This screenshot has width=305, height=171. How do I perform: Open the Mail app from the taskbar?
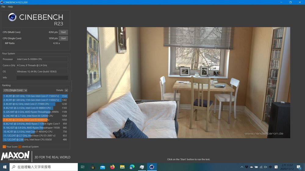click(102, 167)
